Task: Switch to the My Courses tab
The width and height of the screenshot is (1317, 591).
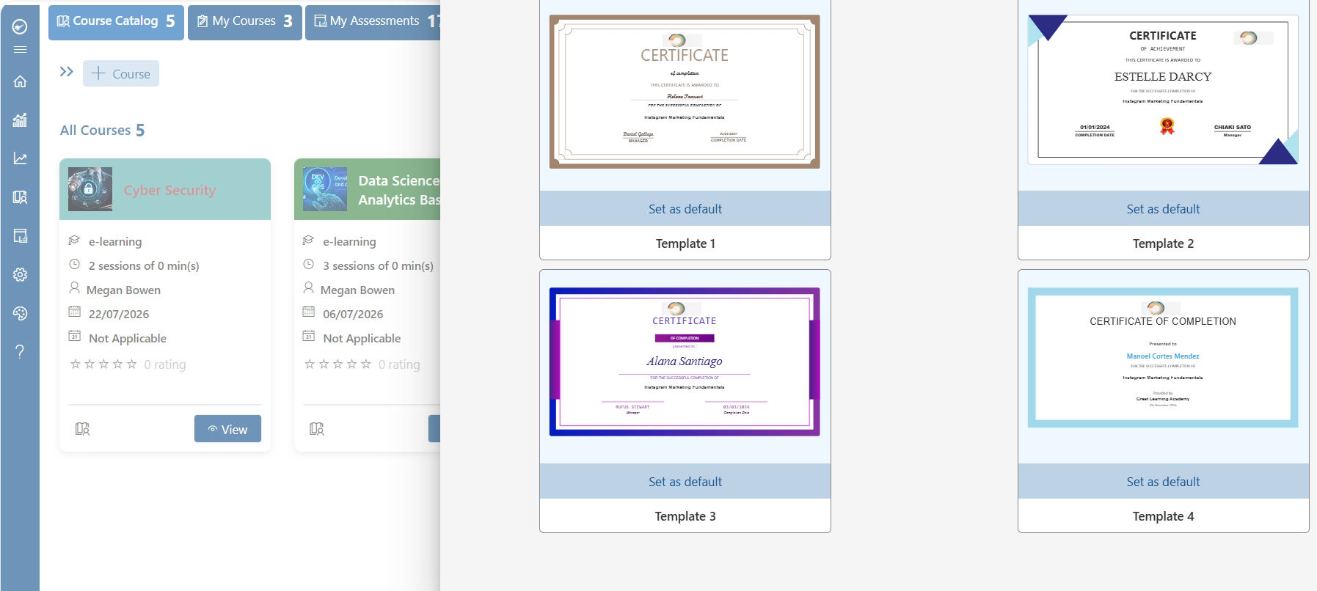Action: pos(245,21)
